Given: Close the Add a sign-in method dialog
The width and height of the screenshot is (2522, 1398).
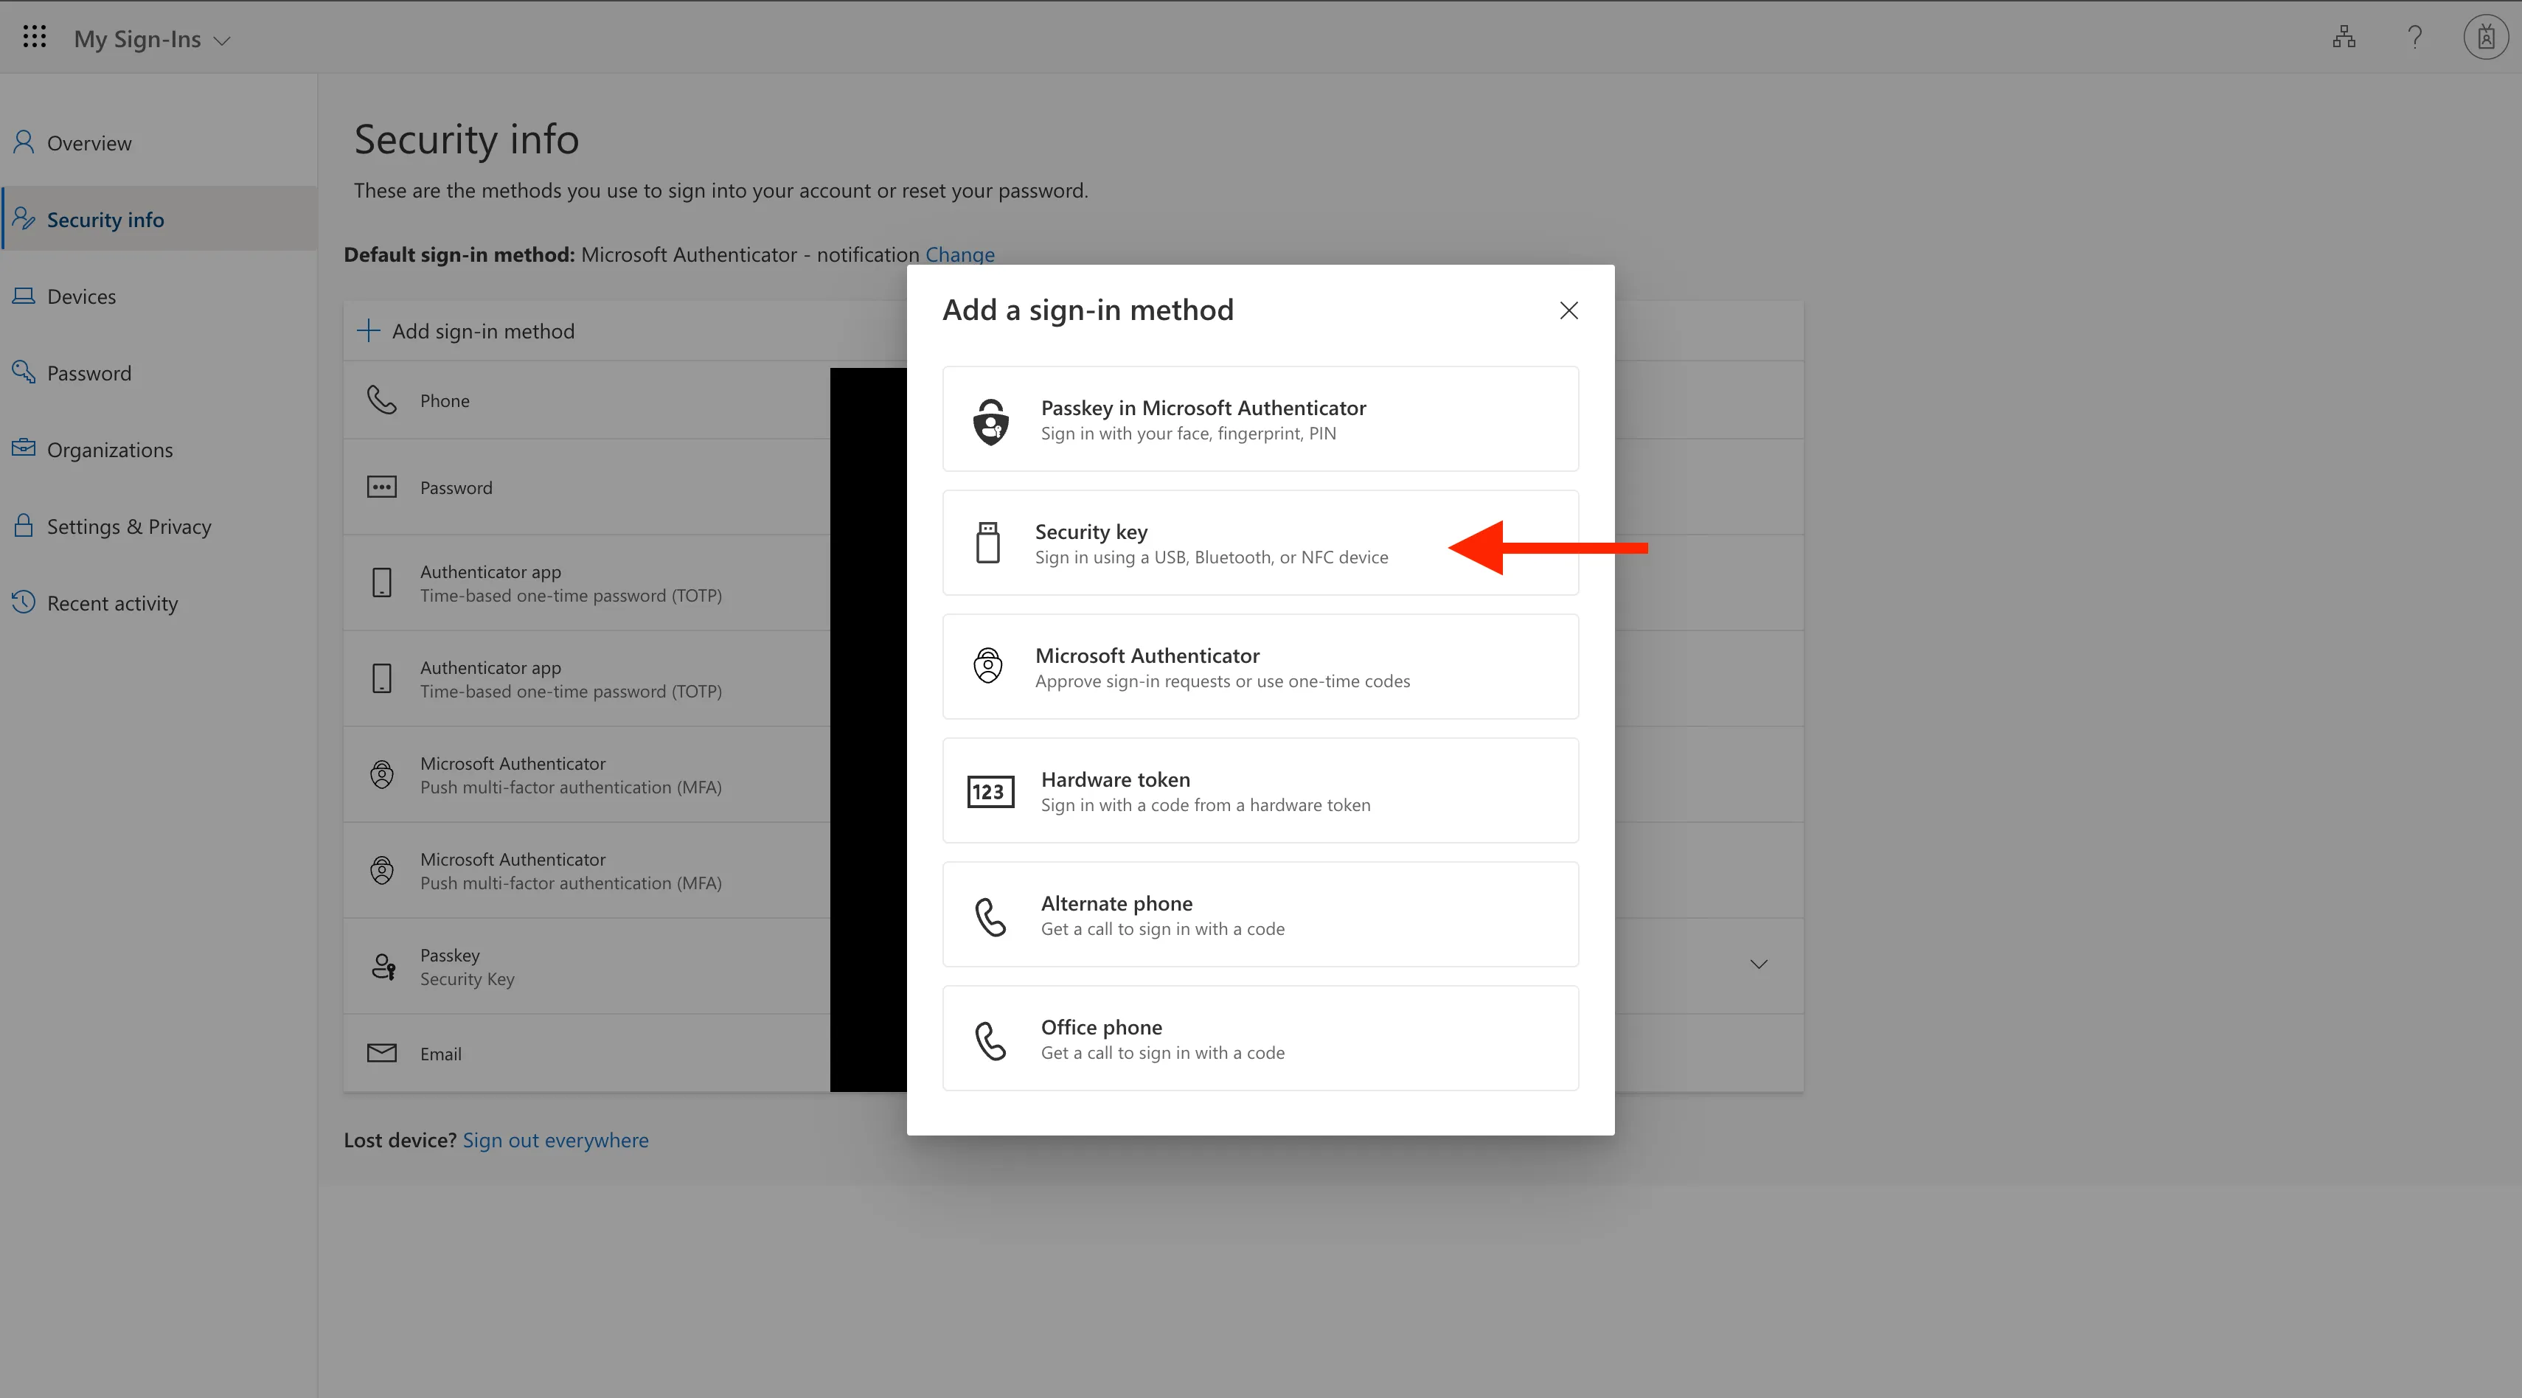Looking at the screenshot, I should tap(1569, 310).
